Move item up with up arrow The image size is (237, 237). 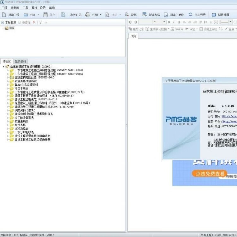click(x=40, y=22)
